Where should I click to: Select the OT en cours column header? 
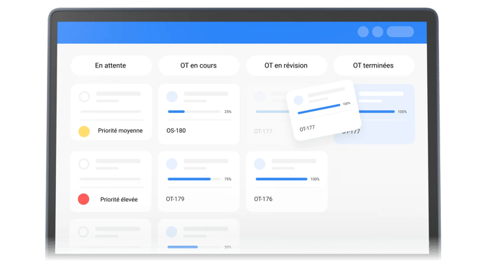click(199, 65)
